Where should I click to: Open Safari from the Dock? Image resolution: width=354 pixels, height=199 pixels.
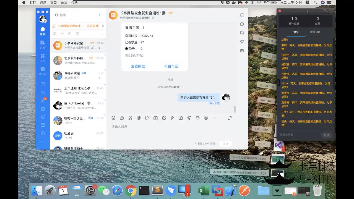click(117, 190)
